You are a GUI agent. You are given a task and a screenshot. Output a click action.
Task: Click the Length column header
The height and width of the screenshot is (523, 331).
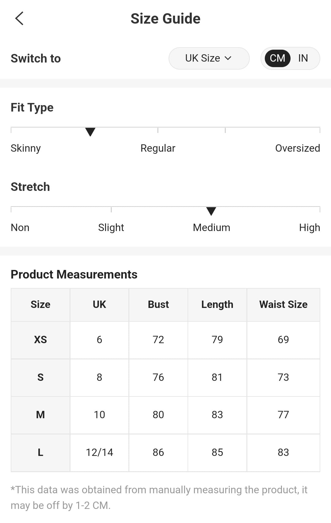217,305
